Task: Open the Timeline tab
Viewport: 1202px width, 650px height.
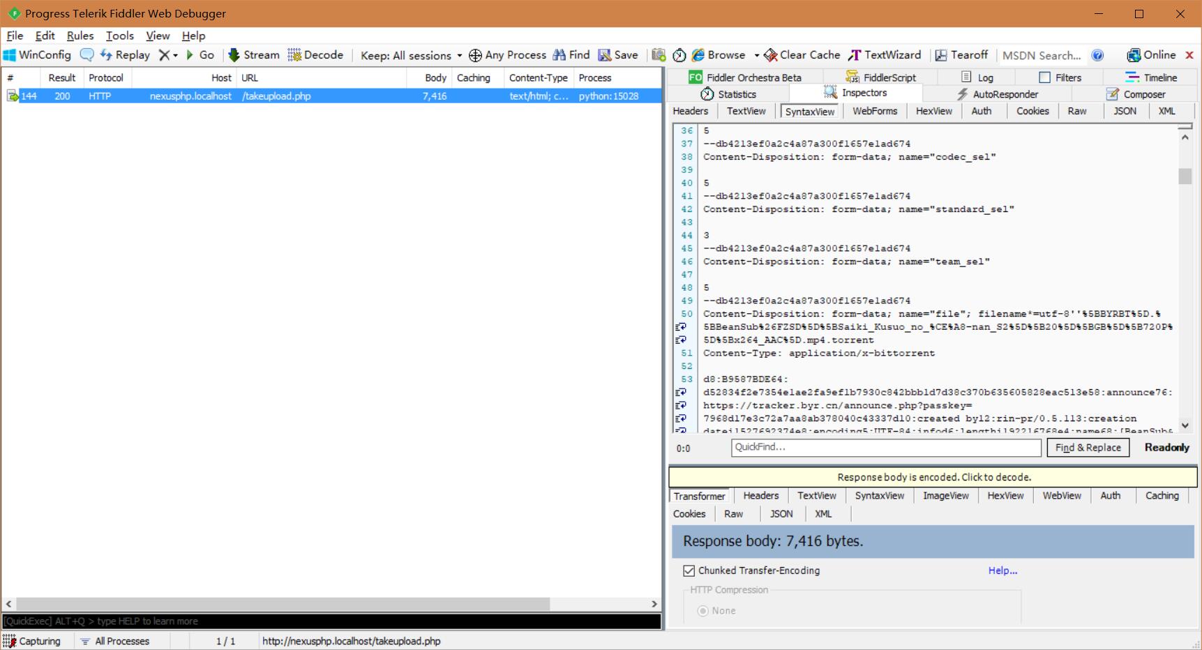Action: [x=1150, y=77]
